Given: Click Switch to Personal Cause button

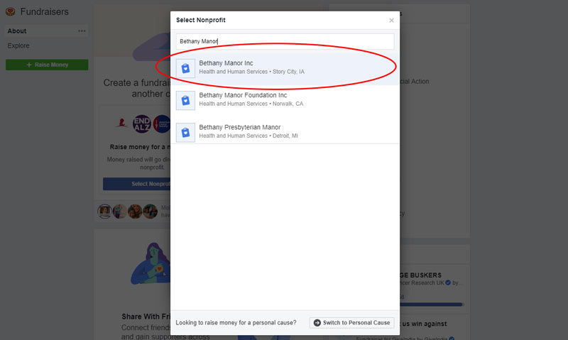Looking at the screenshot, I should (x=351, y=323).
